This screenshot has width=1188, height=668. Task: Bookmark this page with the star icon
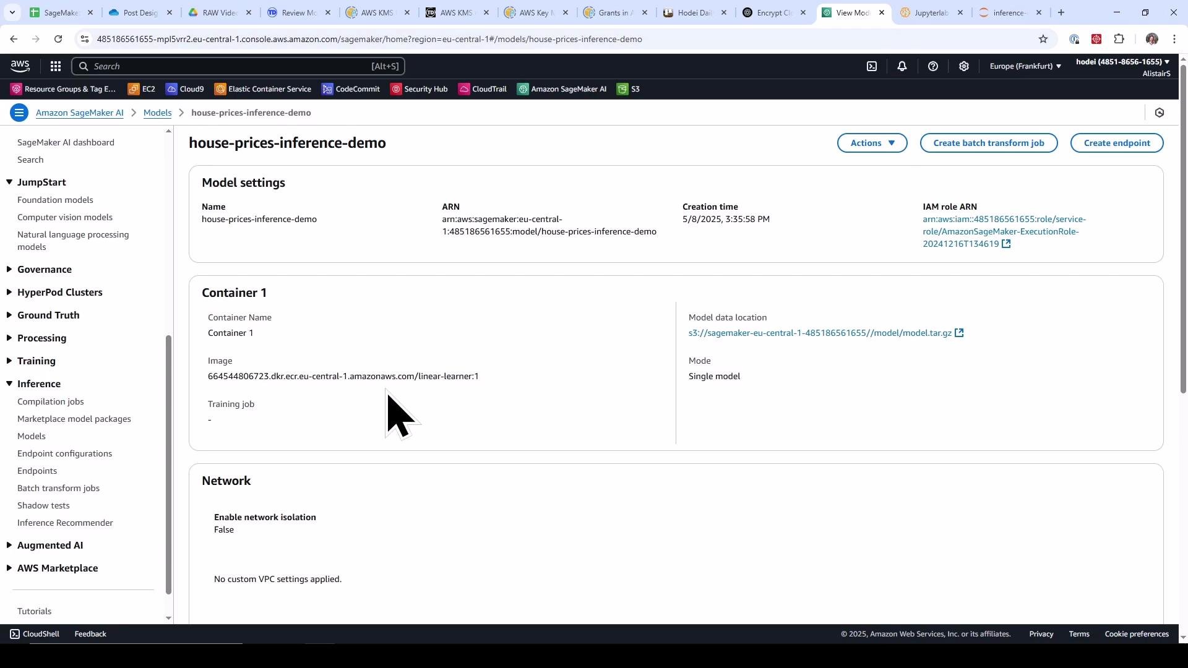[1043, 39]
